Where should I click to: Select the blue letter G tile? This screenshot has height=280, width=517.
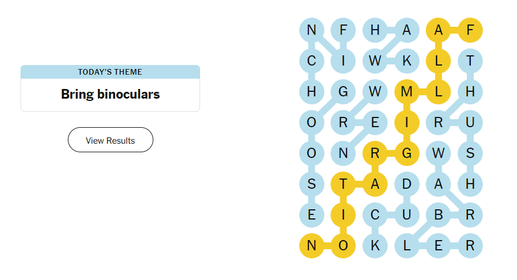click(343, 91)
